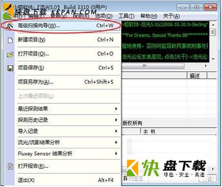Image resolution: width=222 pixels, height=187 pixels.
Task: Expand 流光/流影结果分析 submenu
Action: pos(68,142)
